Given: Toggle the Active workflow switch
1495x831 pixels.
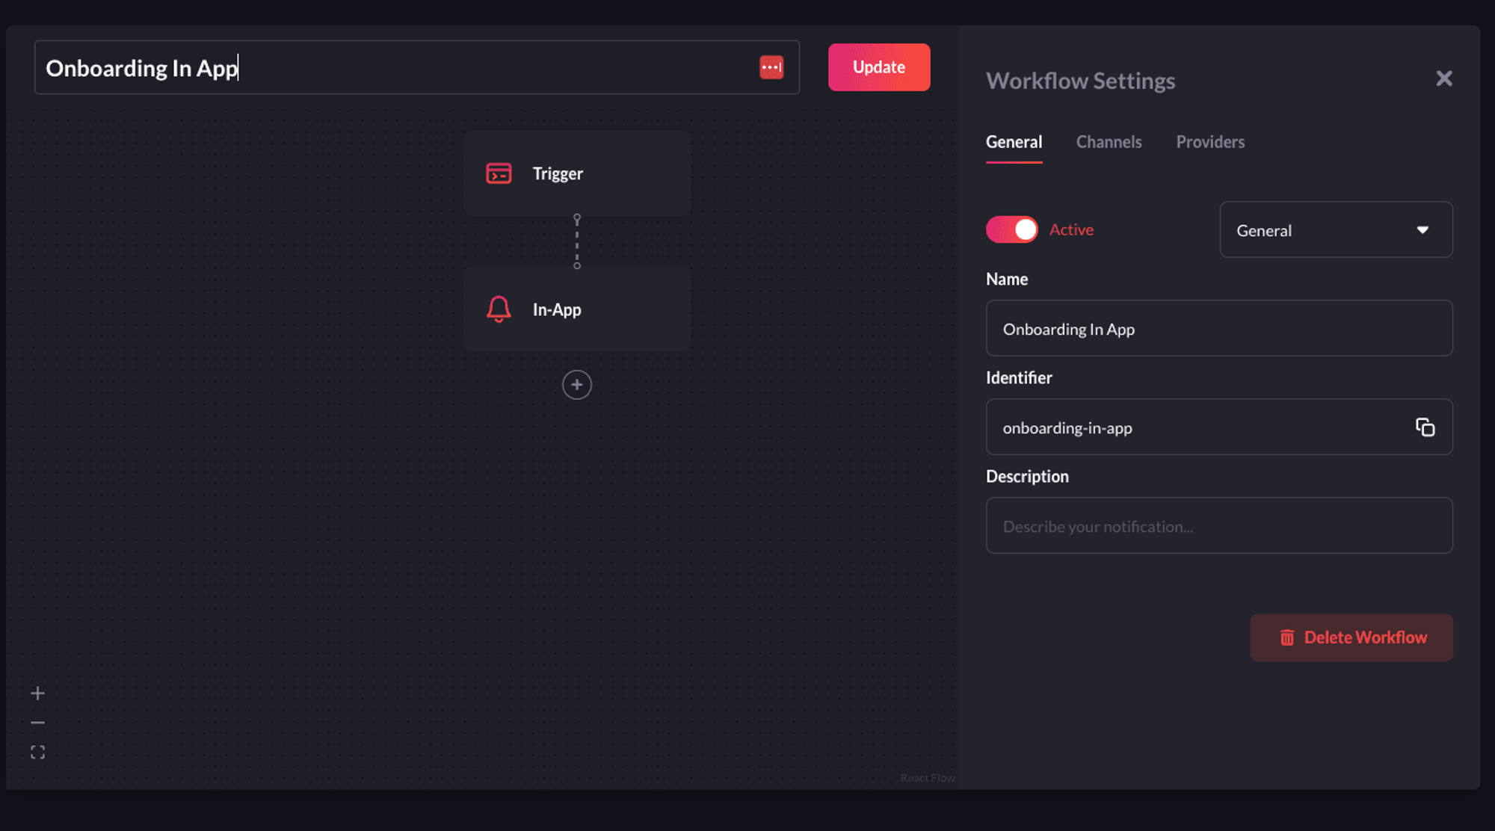Looking at the screenshot, I should 1011,229.
